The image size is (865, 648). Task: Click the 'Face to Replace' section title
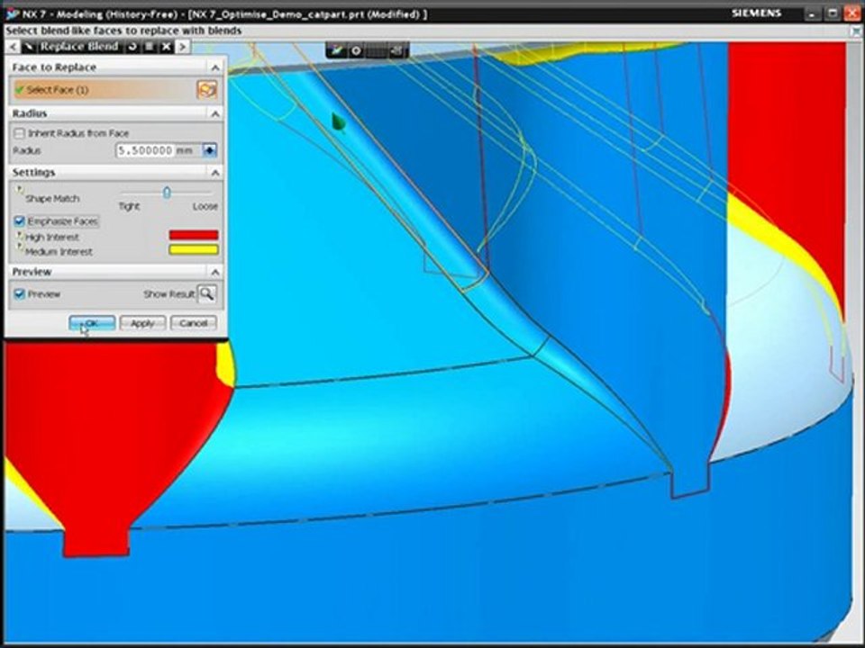54,67
